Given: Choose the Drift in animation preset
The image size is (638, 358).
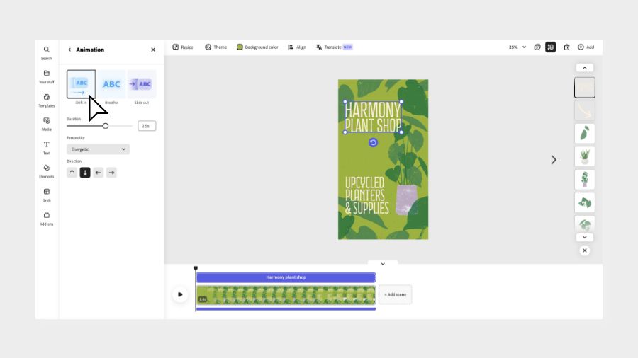Looking at the screenshot, I should pos(81,84).
